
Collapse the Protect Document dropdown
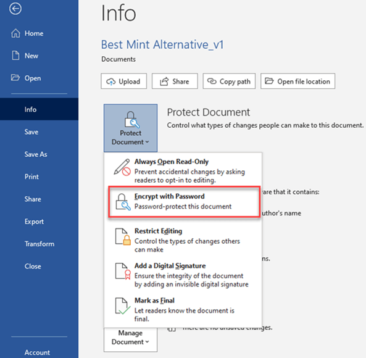pyautogui.click(x=130, y=128)
